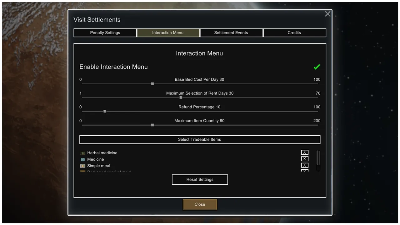Open the Settlement Events tab
400x225 pixels.
(231, 33)
